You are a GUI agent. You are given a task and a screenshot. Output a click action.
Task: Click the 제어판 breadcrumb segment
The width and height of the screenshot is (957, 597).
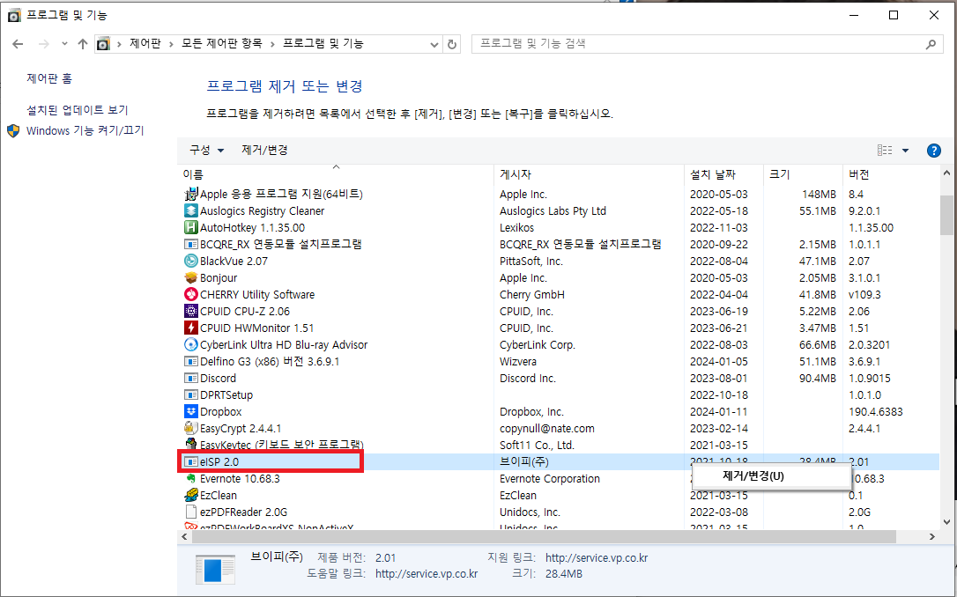coord(145,44)
